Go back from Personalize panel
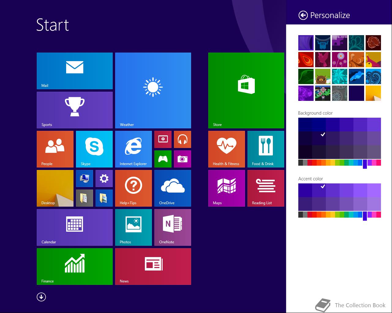 pyautogui.click(x=303, y=15)
